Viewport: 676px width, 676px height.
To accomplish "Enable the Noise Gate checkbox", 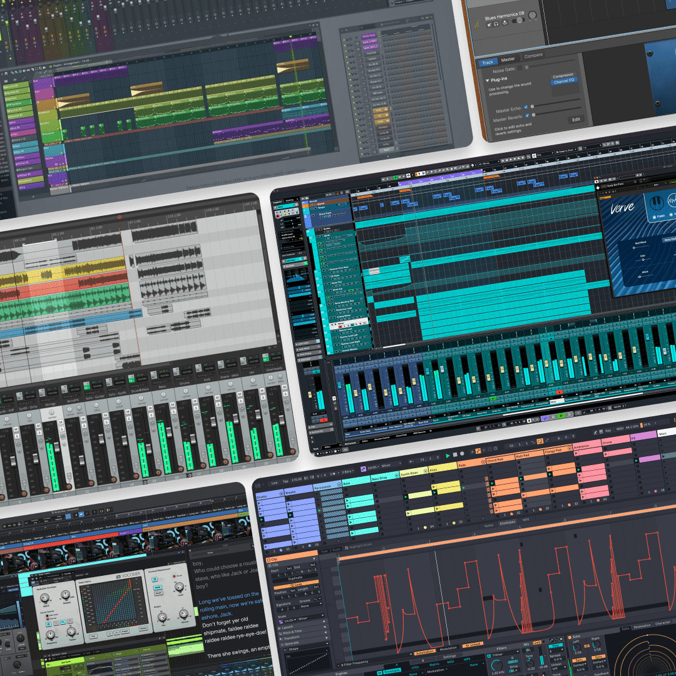I will pos(521,69).
